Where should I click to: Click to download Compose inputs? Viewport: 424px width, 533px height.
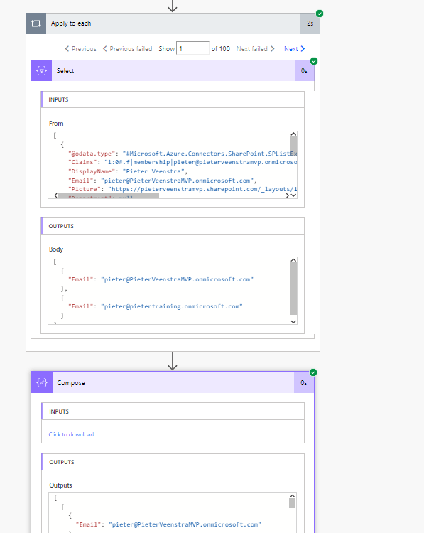click(71, 434)
